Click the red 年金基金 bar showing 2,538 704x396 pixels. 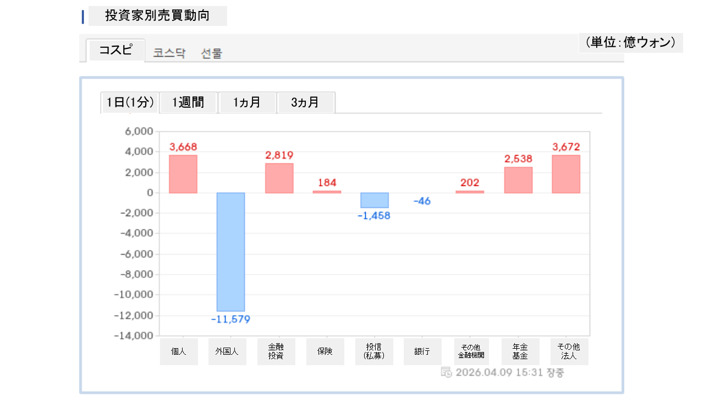518,180
